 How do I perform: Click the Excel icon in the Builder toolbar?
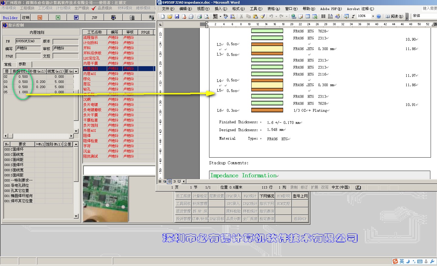point(58,18)
